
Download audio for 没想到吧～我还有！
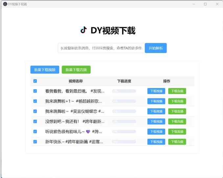(177, 121)
